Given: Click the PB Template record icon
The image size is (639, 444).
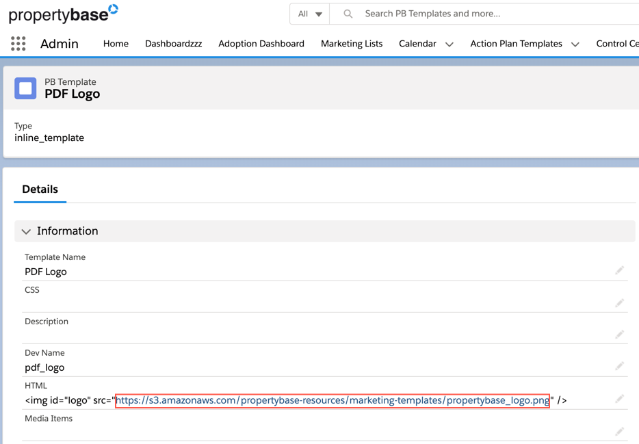Looking at the screenshot, I should click(25, 88).
